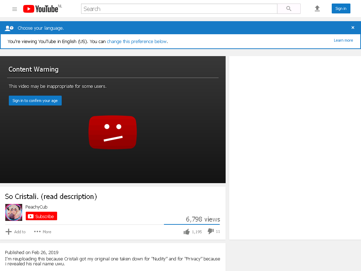This screenshot has width=361, height=271.
Task: Open the hamburger guide menu
Action: [x=14, y=9]
